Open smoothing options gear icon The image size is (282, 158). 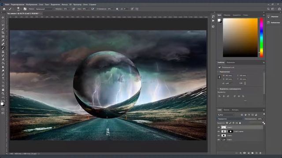tap(117, 9)
